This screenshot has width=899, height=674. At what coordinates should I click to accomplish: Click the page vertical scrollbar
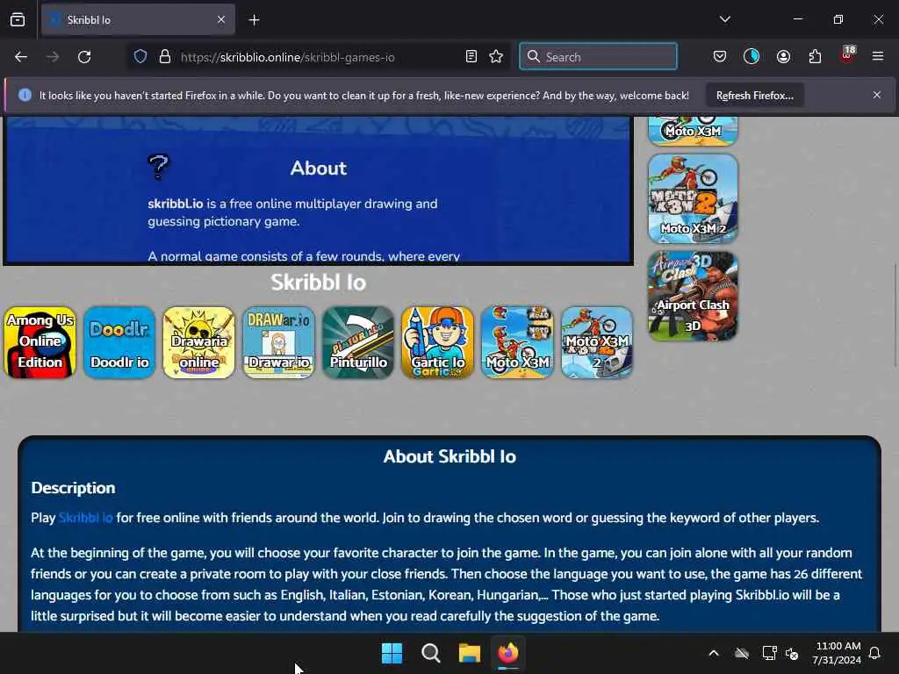click(x=895, y=315)
